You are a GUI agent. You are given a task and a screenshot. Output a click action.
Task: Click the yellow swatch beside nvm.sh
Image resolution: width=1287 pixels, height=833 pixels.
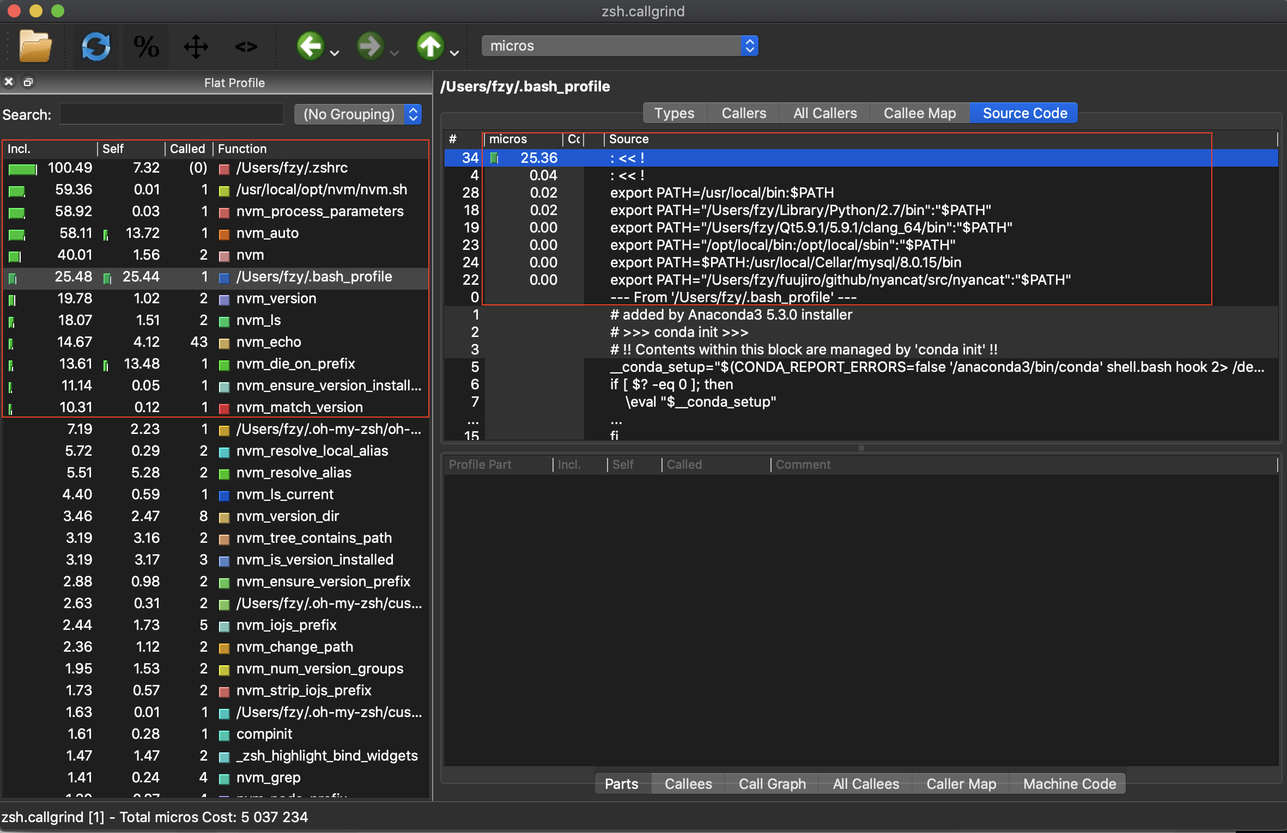pos(224,191)
